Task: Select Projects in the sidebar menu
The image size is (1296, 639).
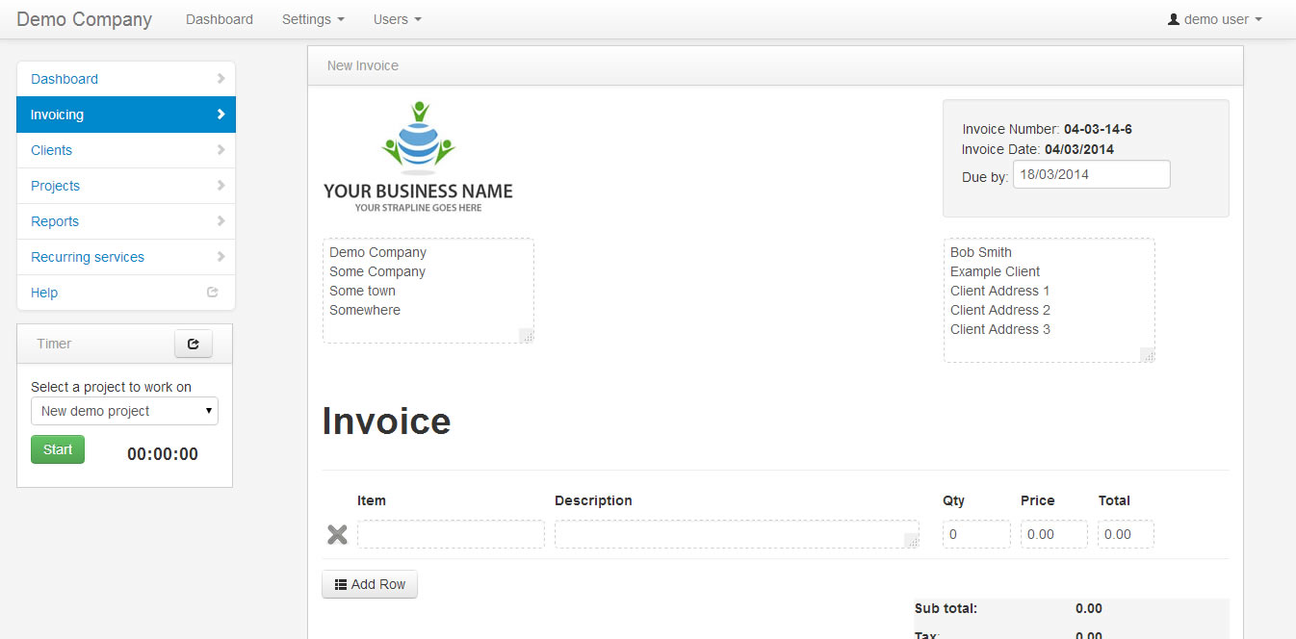Action: coord(56,186)
